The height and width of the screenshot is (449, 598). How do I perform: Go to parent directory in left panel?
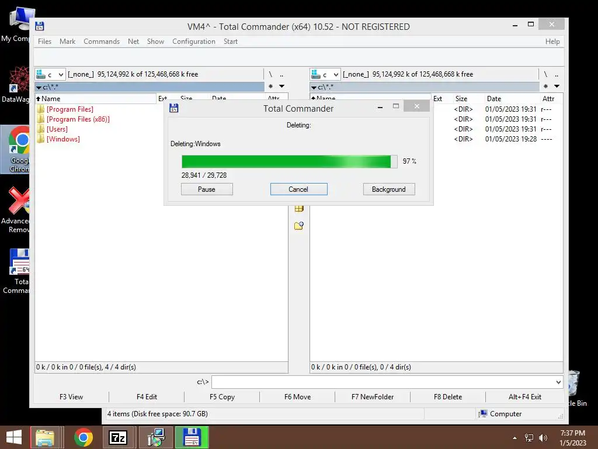(282, 74)
